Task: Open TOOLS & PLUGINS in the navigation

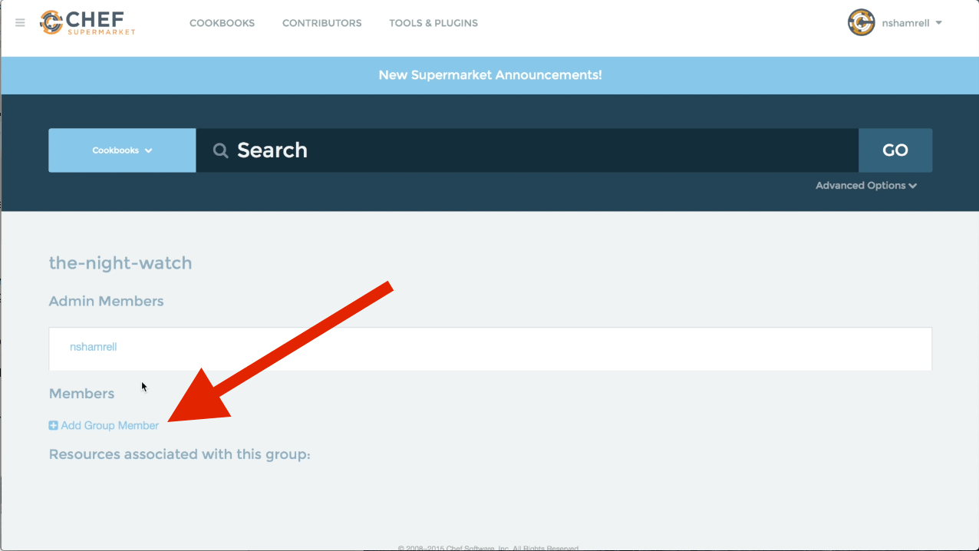Action: coord(433,23)
